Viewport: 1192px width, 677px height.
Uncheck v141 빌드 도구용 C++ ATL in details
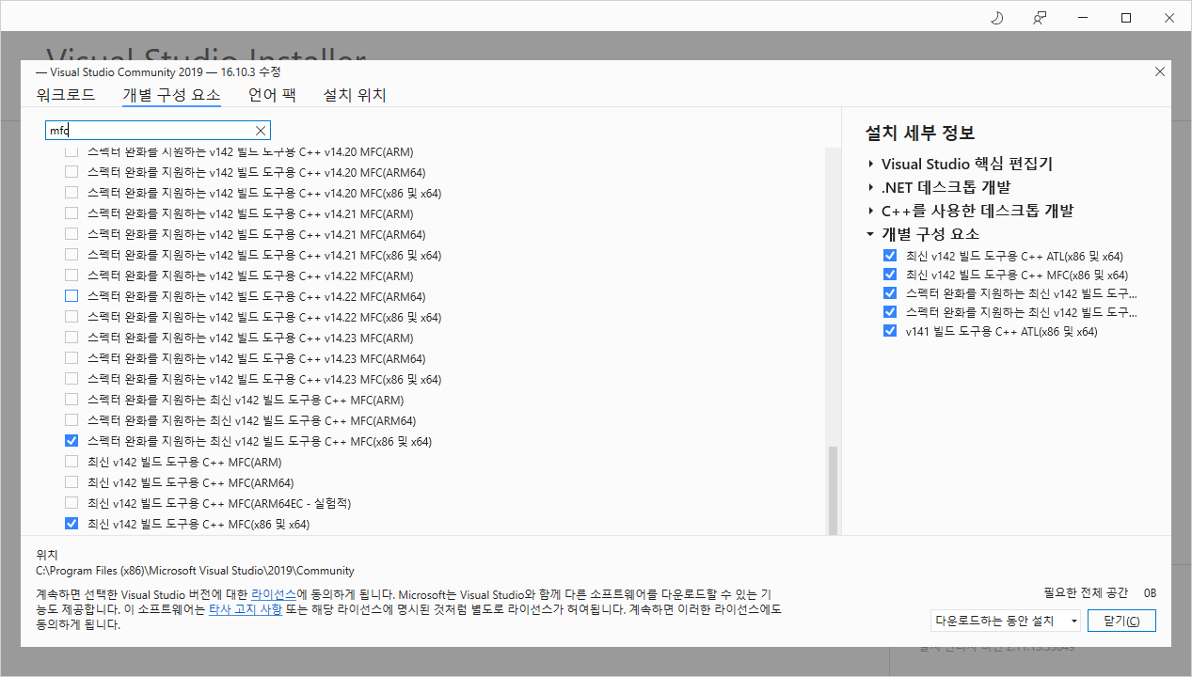pyautogui.click(x=890, y=331)
